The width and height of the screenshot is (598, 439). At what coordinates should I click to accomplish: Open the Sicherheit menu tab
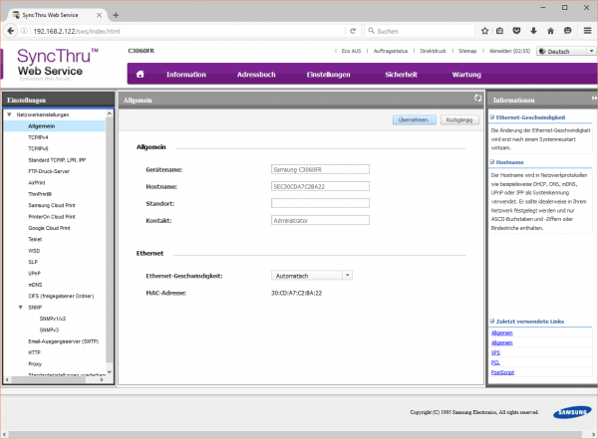401,74
